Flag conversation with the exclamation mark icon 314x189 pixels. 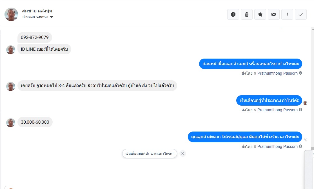coord(287,14)
